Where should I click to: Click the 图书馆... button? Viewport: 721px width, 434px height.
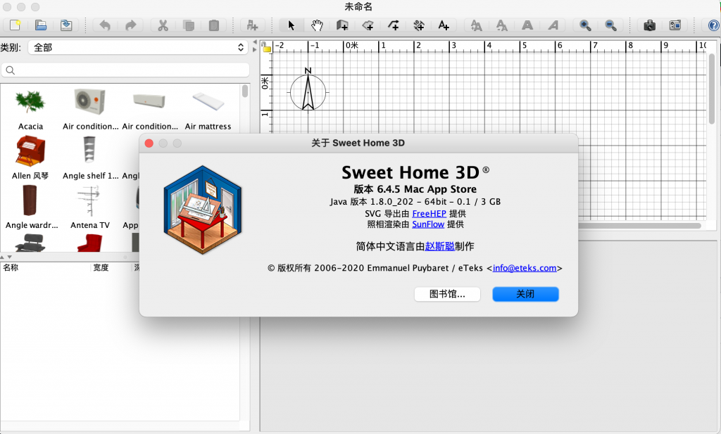(x=447, y=294)
